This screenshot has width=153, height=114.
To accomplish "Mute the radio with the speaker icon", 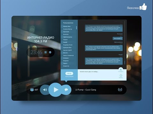I will click(x=45, y=90).
